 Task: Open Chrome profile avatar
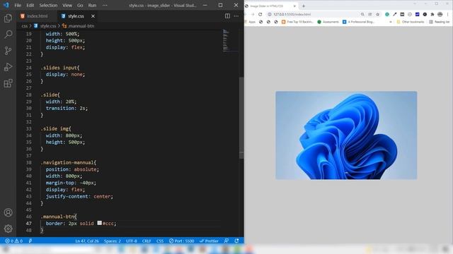440,14
